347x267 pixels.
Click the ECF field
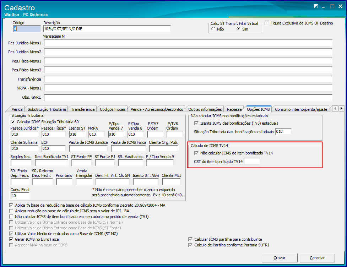(x=54, y=148)
